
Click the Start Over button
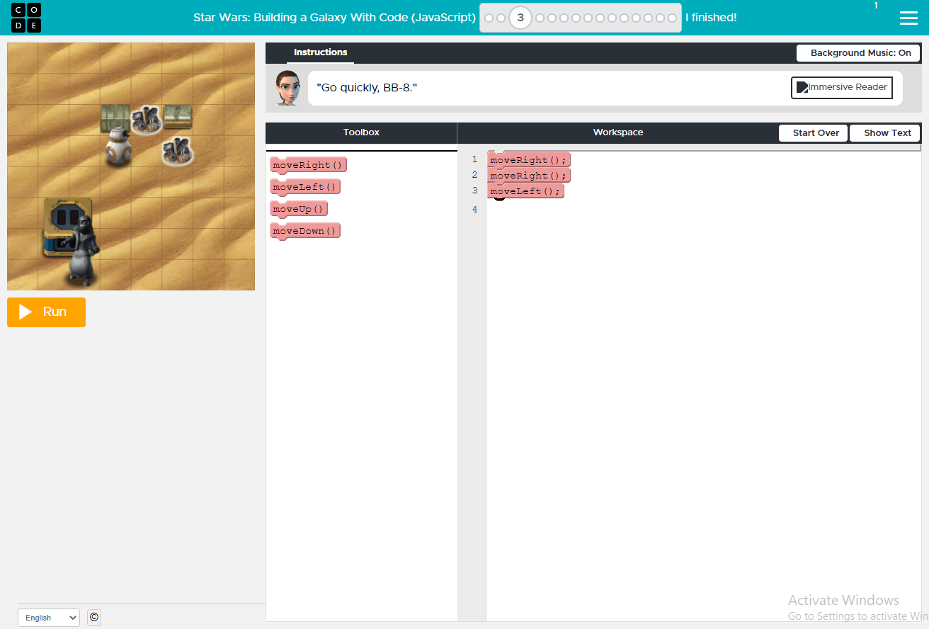click(x=813, y=133)
